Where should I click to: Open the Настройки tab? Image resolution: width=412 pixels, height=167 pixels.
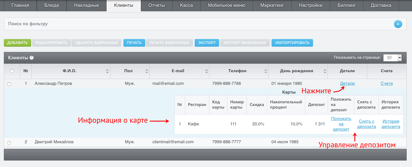click(x=310, y=5)
